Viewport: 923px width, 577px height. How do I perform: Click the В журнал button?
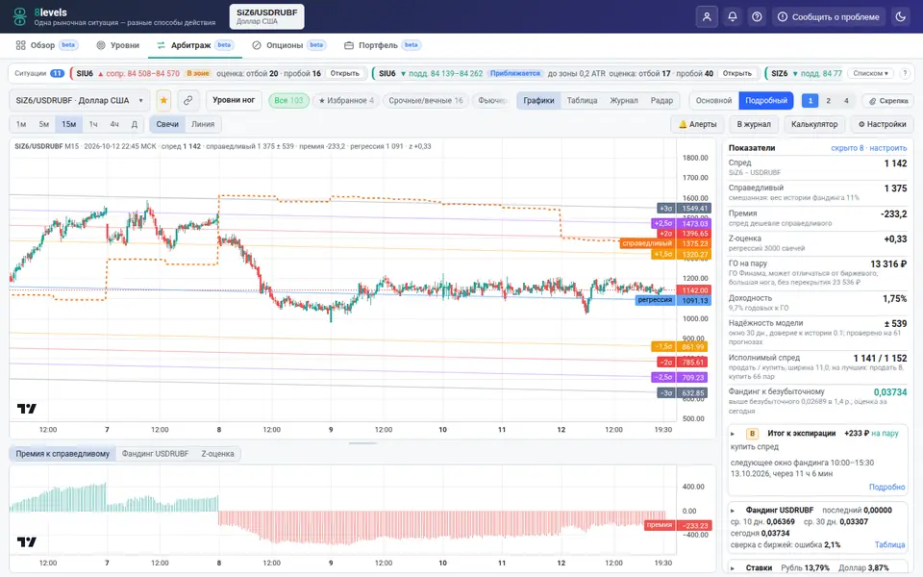[754, 124]
